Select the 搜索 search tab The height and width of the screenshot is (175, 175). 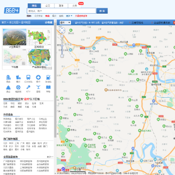tap(34, 6)
